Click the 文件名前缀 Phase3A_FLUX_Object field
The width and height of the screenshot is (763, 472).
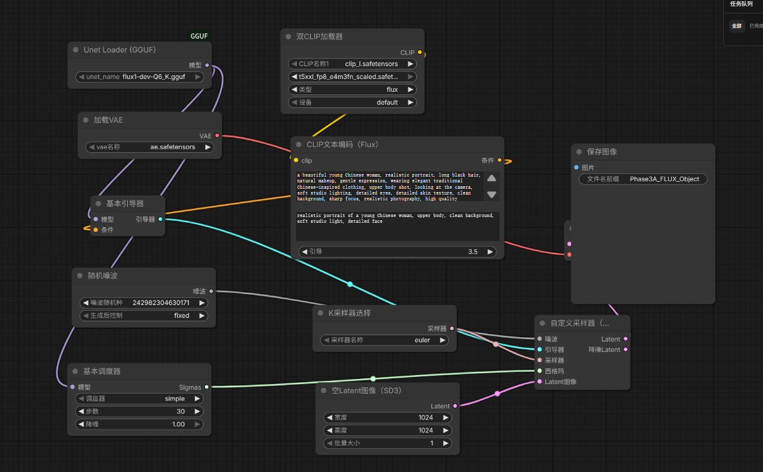point(643,179)
